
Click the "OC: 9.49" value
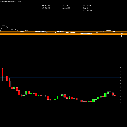coord(87,6)
